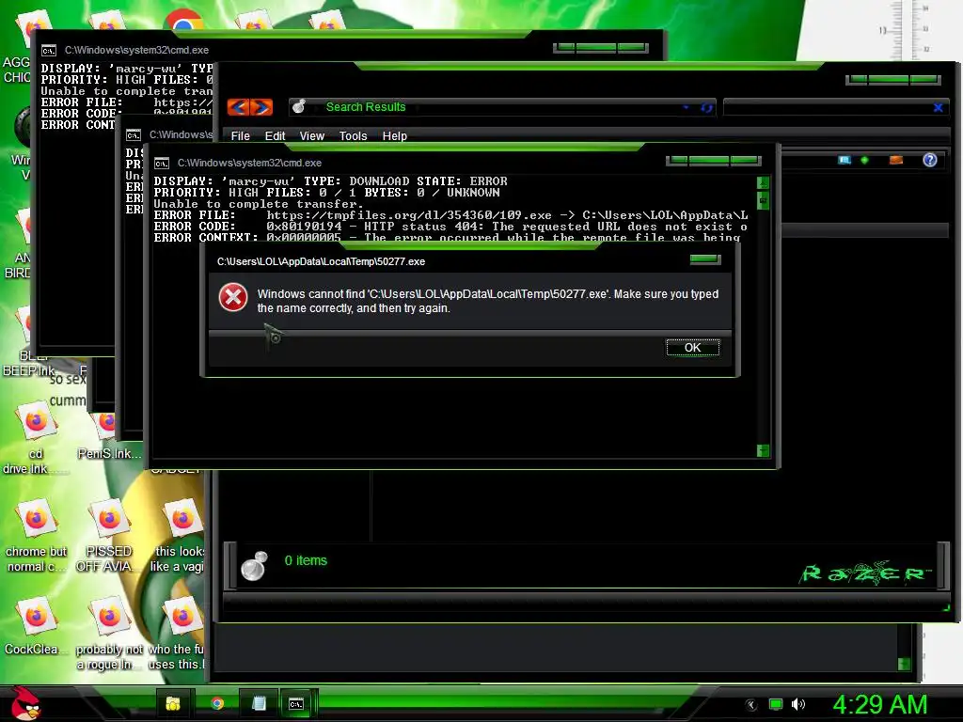Select the 'PISSED OFF AVIA...' desktop icon

click(x=108, y=535)
